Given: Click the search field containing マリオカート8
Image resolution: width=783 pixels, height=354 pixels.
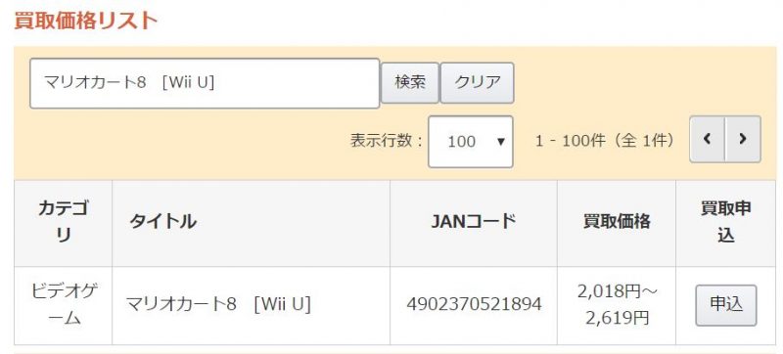Looking at the screenshot, I should point(205,83).
